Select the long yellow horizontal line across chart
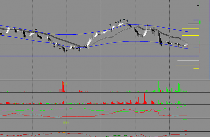The height and width of the screenshot is (137, 210). [x=100, y=56]
